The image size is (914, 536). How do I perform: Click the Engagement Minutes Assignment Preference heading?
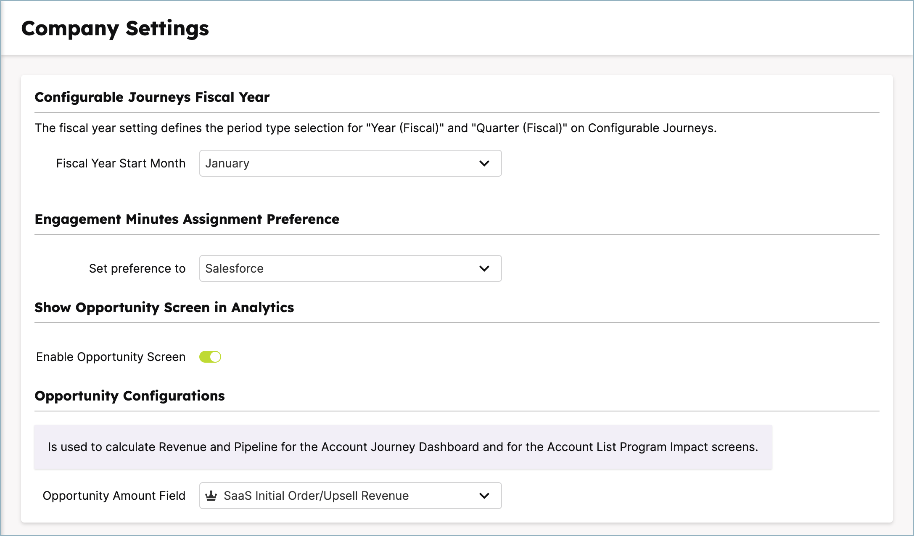click(x=187, y=219)
